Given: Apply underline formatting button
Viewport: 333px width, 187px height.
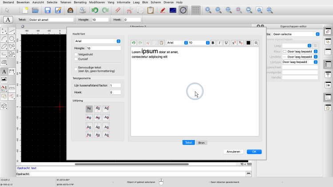Looking at the screenshot, I should coord(226,43).
